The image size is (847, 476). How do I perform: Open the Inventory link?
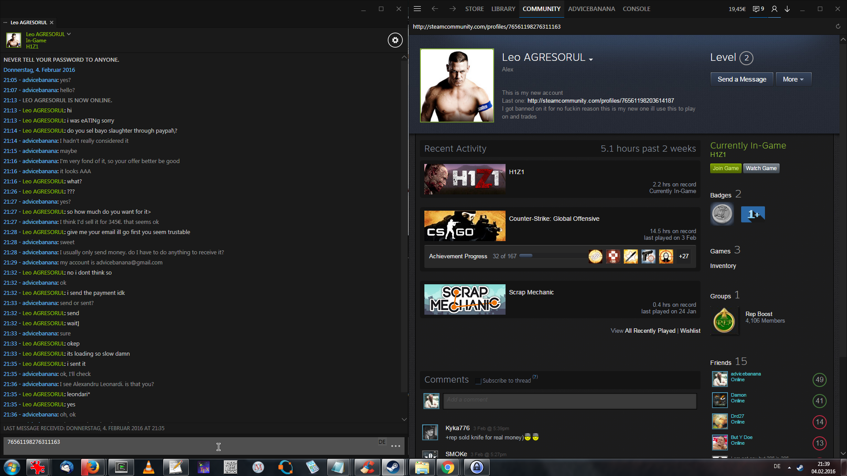[x=723, y=266]
